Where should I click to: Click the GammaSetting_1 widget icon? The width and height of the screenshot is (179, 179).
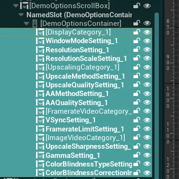40,155
